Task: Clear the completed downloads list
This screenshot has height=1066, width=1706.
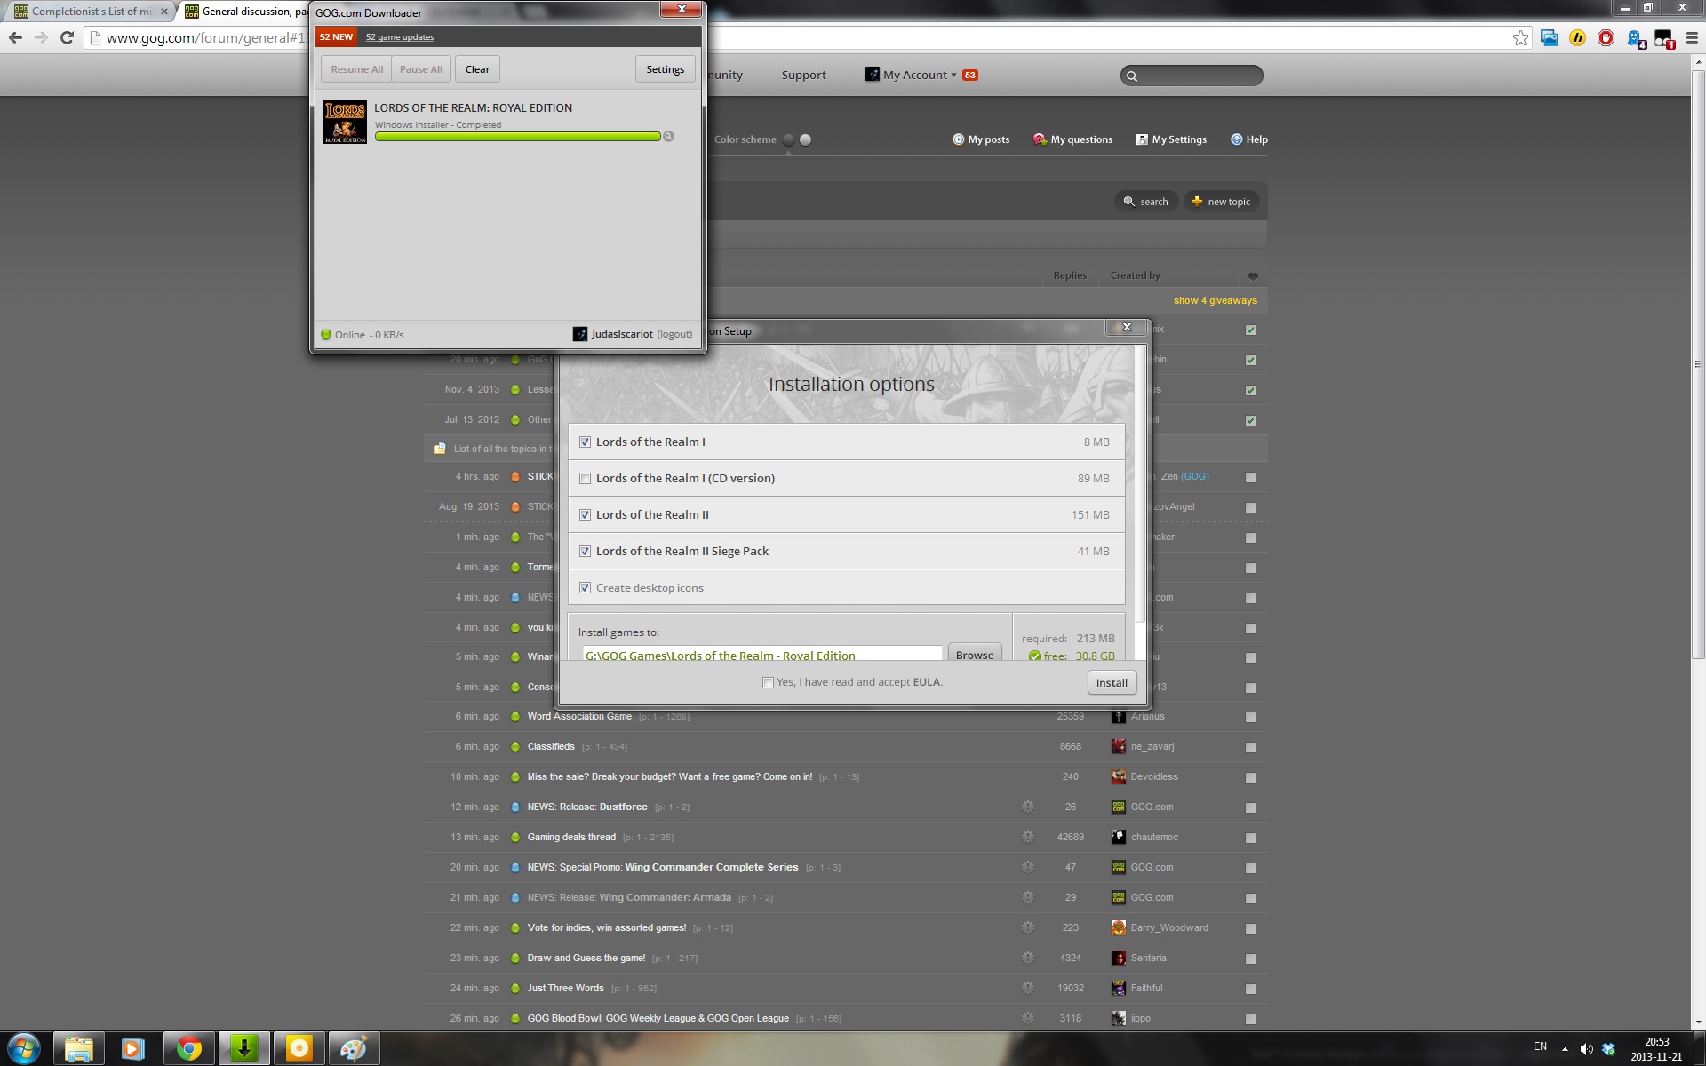Action: (x=477, y=69)
